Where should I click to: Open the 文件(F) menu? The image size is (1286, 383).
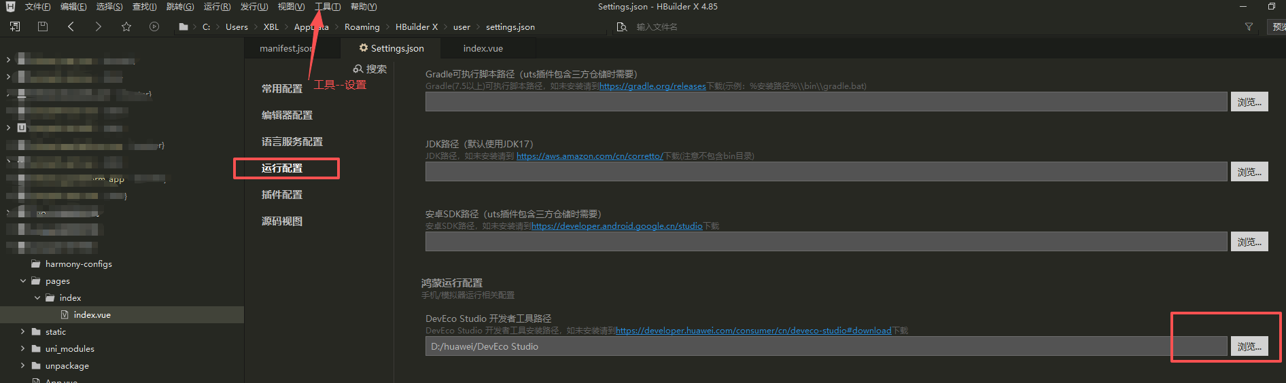pyautogui.click(x=38, y=7)
